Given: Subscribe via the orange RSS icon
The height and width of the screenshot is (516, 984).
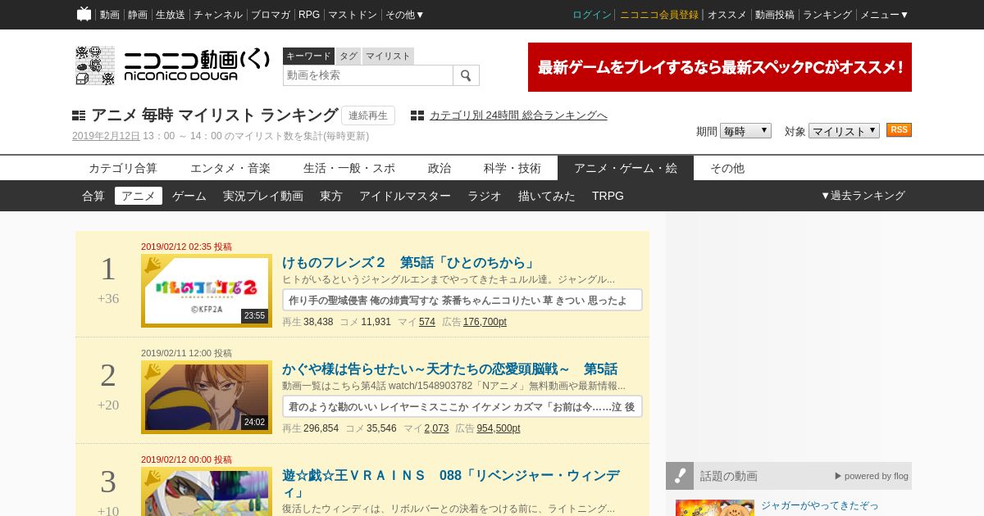Looking at the screenshot, I should point(899,130).
